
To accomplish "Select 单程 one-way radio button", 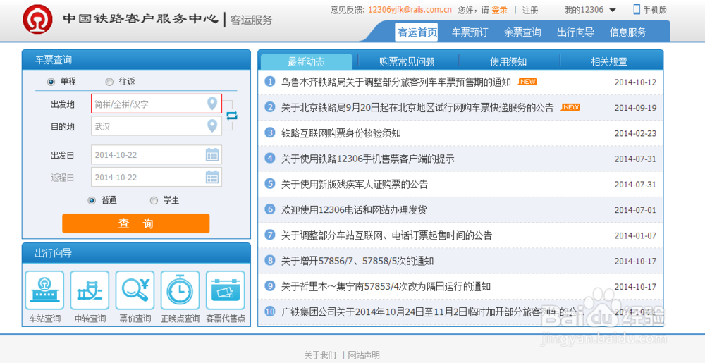I will 51,82.
